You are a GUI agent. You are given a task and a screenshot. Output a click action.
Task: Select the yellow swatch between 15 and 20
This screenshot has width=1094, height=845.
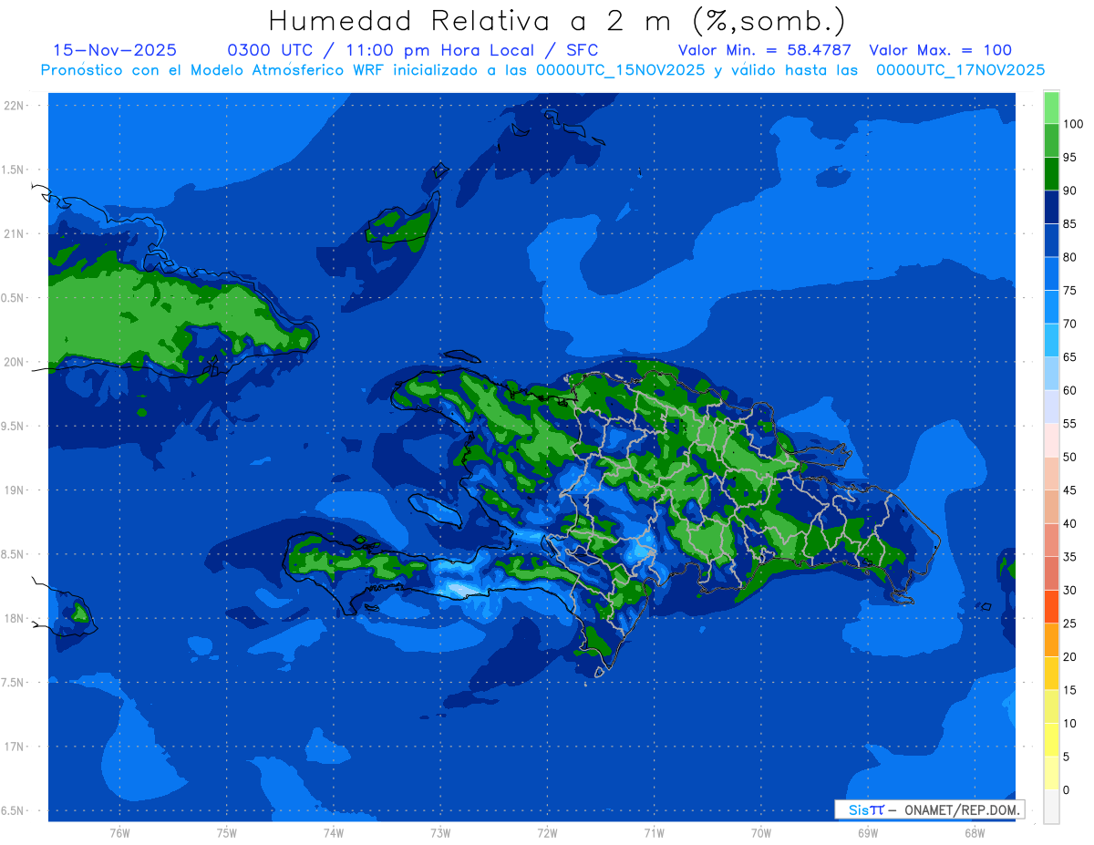click(1051, 674)
